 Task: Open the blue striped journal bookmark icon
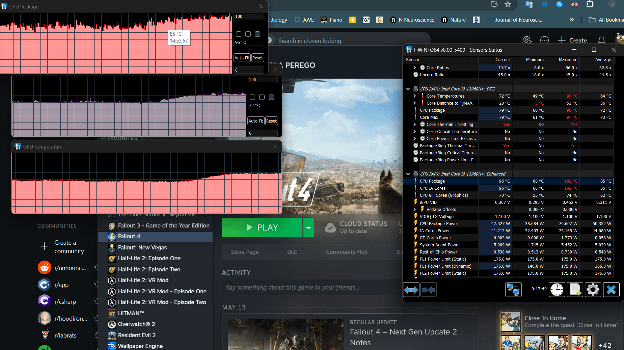click(x=476, y=20)
